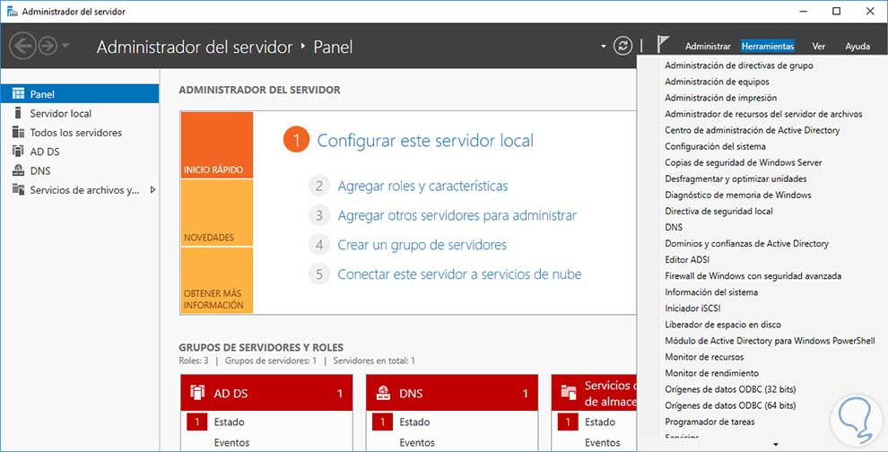Expand Servicios de archivos arrow
Image resolution: width=888 pixels, height=452 pixels.
click(x=152, y=190)
